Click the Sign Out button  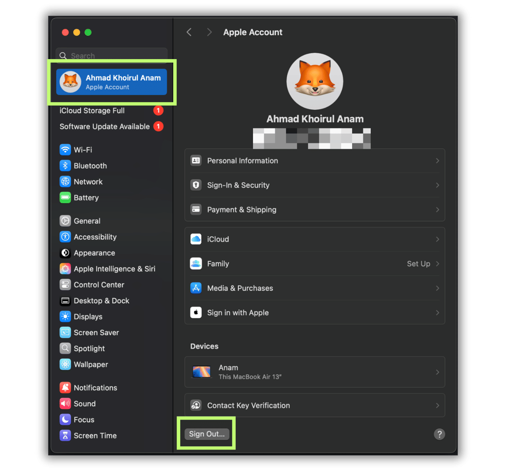(207, 434)
